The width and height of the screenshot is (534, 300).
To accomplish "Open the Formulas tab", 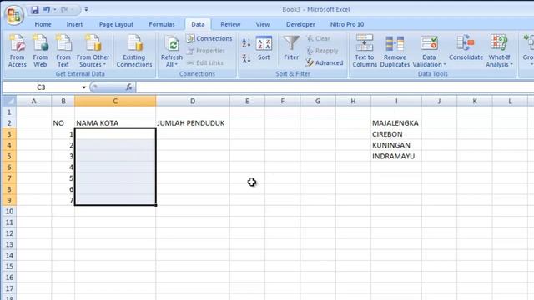I will pyautogui.click(x=162, y=24).
